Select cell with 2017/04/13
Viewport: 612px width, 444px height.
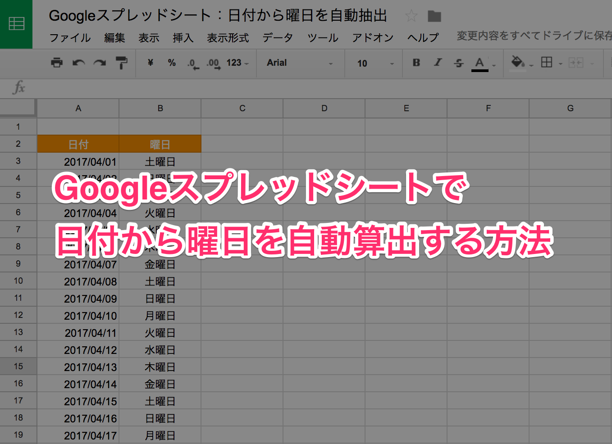coord(78,367)
